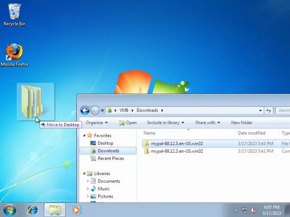Select the Music library
The width and height of the screenshot is (290, 217).
(x=104, y=188)
